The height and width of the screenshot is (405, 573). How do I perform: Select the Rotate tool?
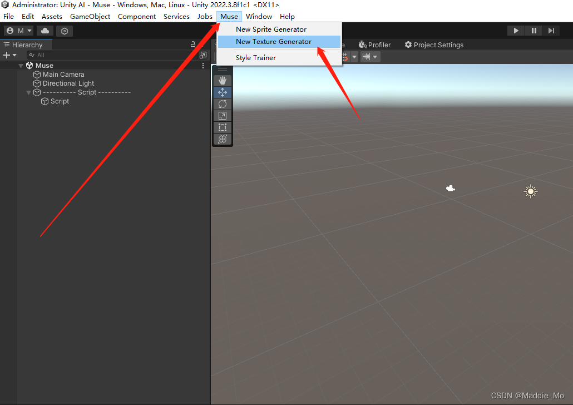coord(222,104)
